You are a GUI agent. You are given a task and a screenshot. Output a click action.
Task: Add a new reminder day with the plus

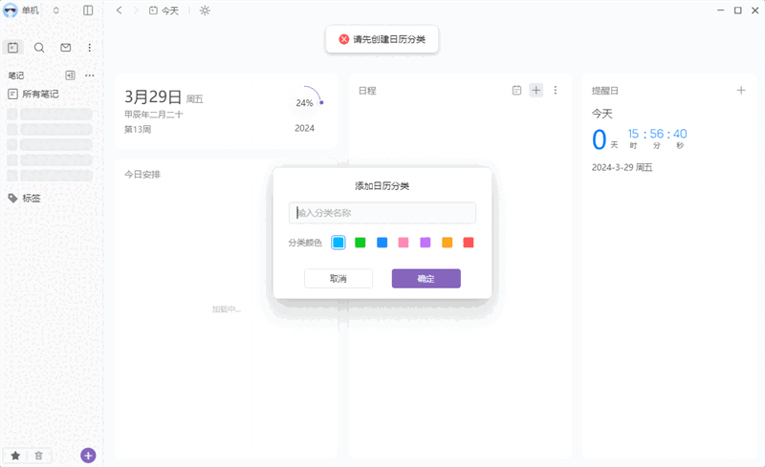[x=741, y=90]
